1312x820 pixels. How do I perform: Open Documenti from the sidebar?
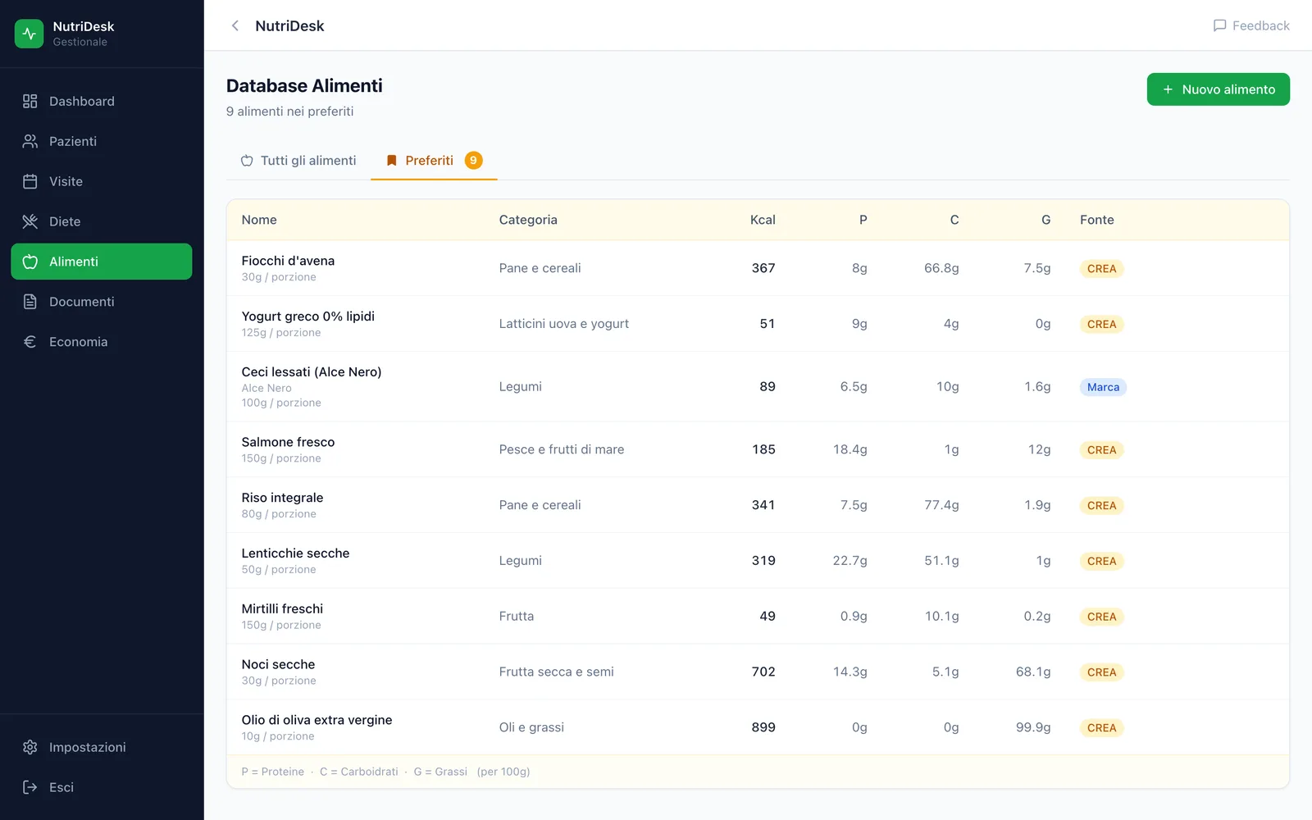(x=102, y=302)
